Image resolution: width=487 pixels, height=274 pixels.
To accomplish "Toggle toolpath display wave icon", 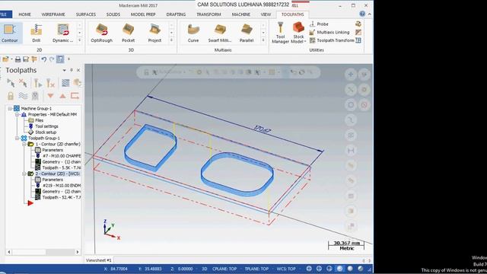I will [23, 96].
